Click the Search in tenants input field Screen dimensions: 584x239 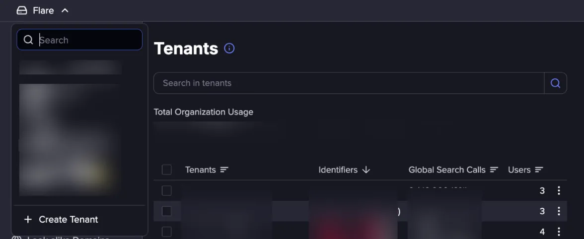[x=349, y=83]
